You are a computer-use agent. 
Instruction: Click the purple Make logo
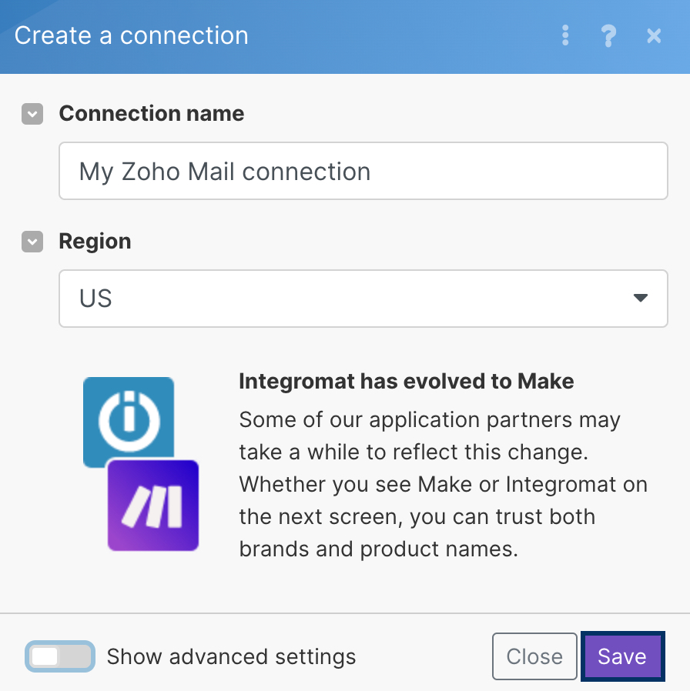pos(153,505)
